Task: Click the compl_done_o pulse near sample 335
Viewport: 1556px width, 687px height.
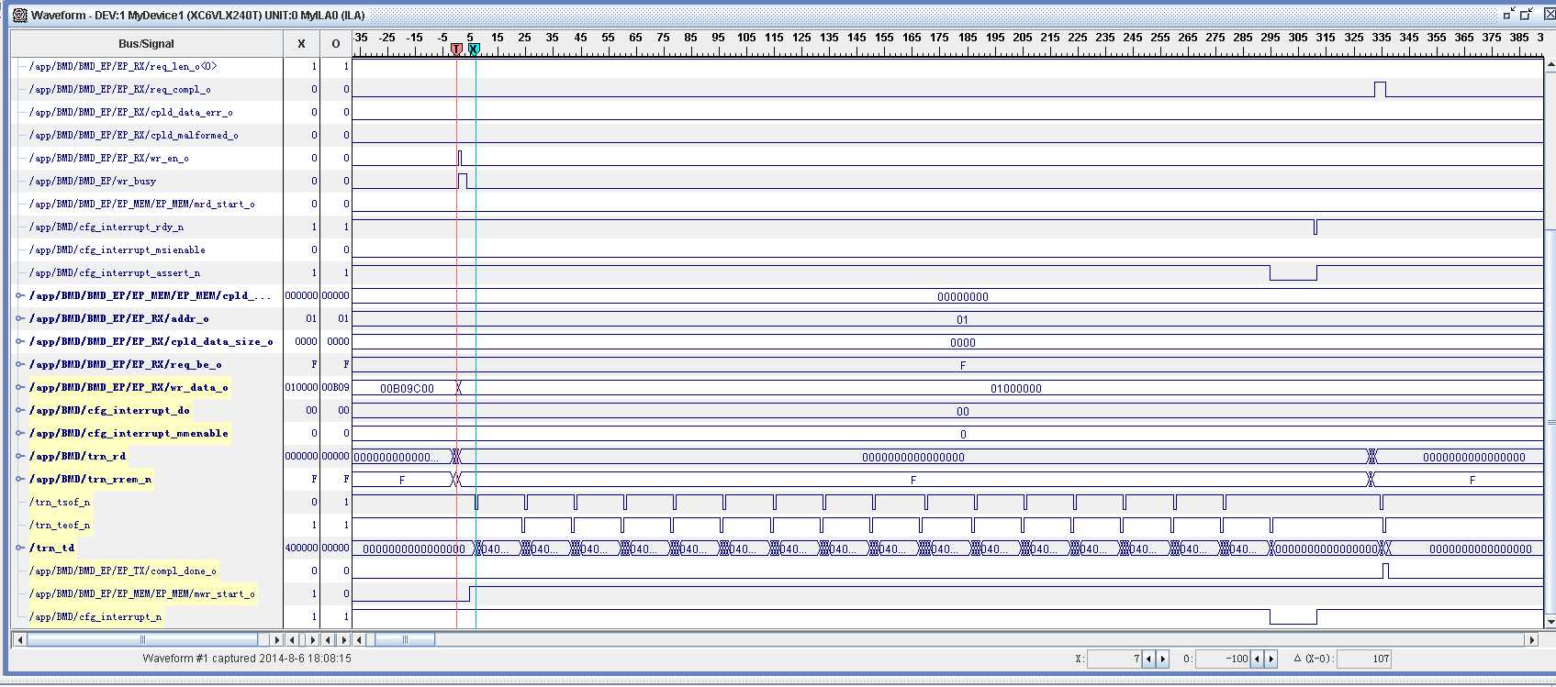Action: coord(1385,571)
